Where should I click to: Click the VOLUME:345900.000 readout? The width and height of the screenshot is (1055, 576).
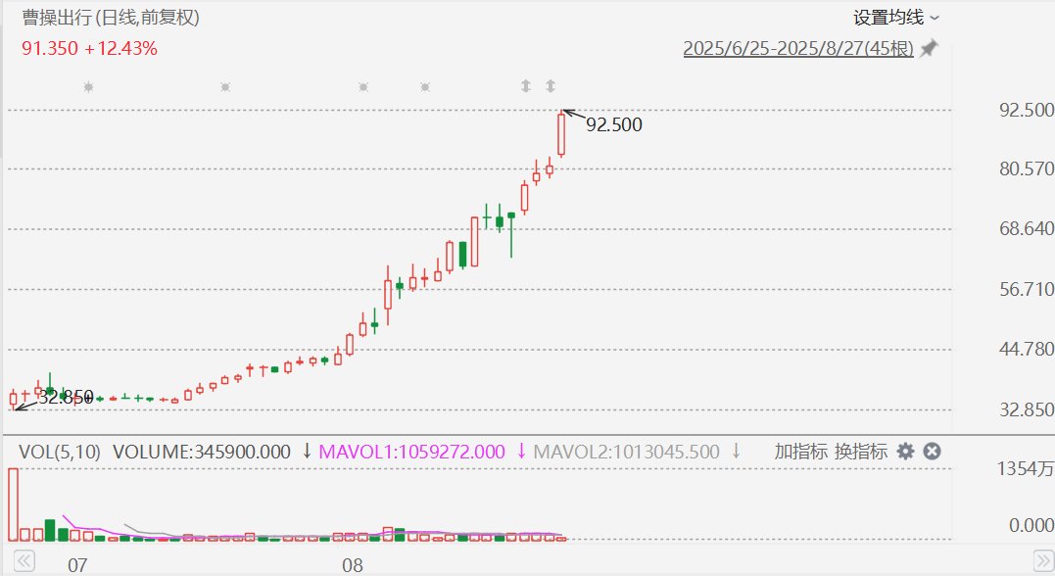201,452
